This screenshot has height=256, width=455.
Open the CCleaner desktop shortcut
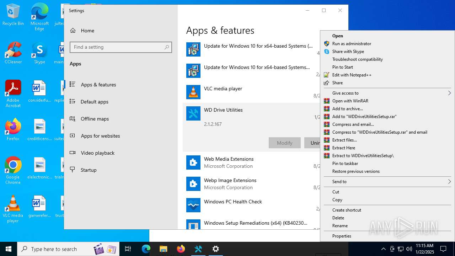(x=13, y=53)
